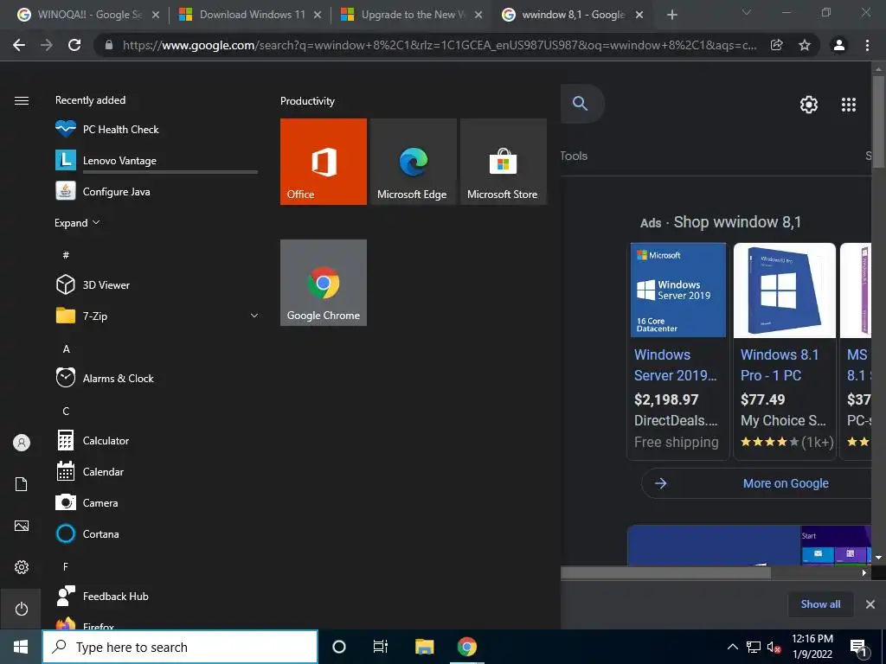Open the user account icon in Start
Image resolution: width=886 pixels, height=664 pixels.
(x=22, y=443)
